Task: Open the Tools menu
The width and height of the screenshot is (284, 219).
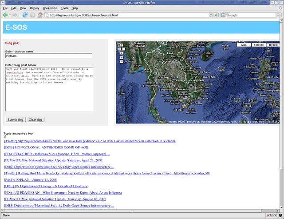Action: [x=64, y=8]
